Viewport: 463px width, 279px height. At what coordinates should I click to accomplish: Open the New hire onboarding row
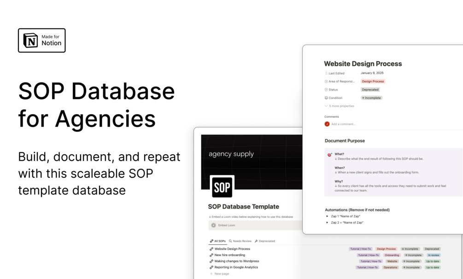(230, 255)
